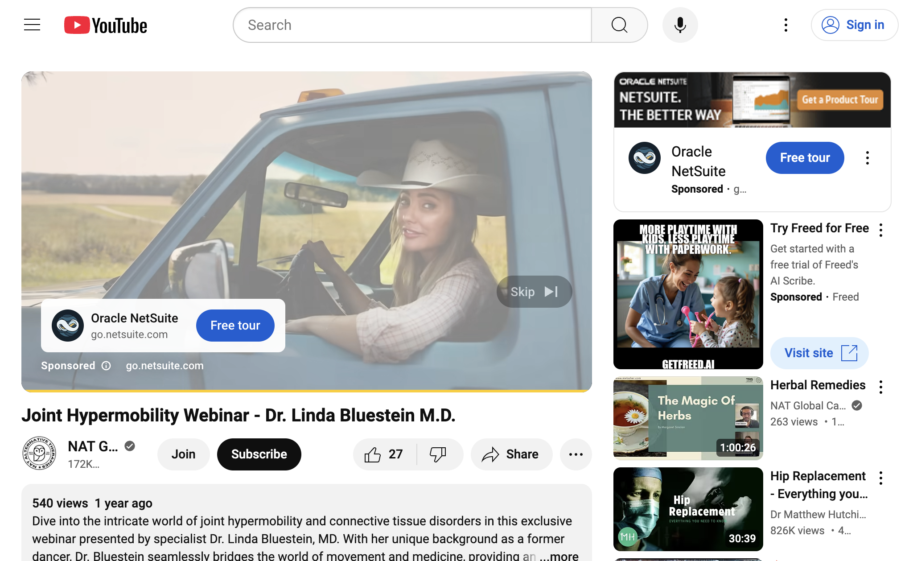This screenshot has height=561, width=913.
Task: Open The Magic Of Herbs video thumbnail
Action: [688, 418]
